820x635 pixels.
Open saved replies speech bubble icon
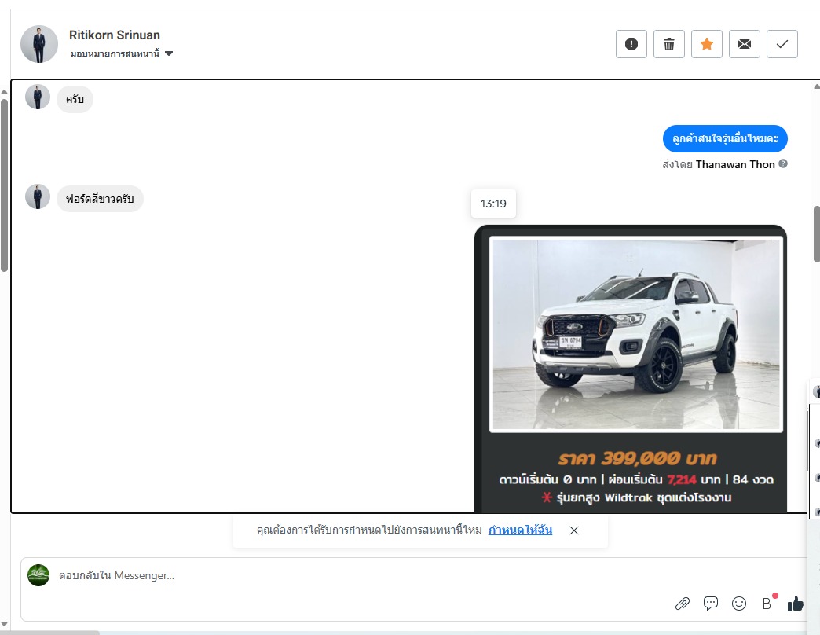710,604
